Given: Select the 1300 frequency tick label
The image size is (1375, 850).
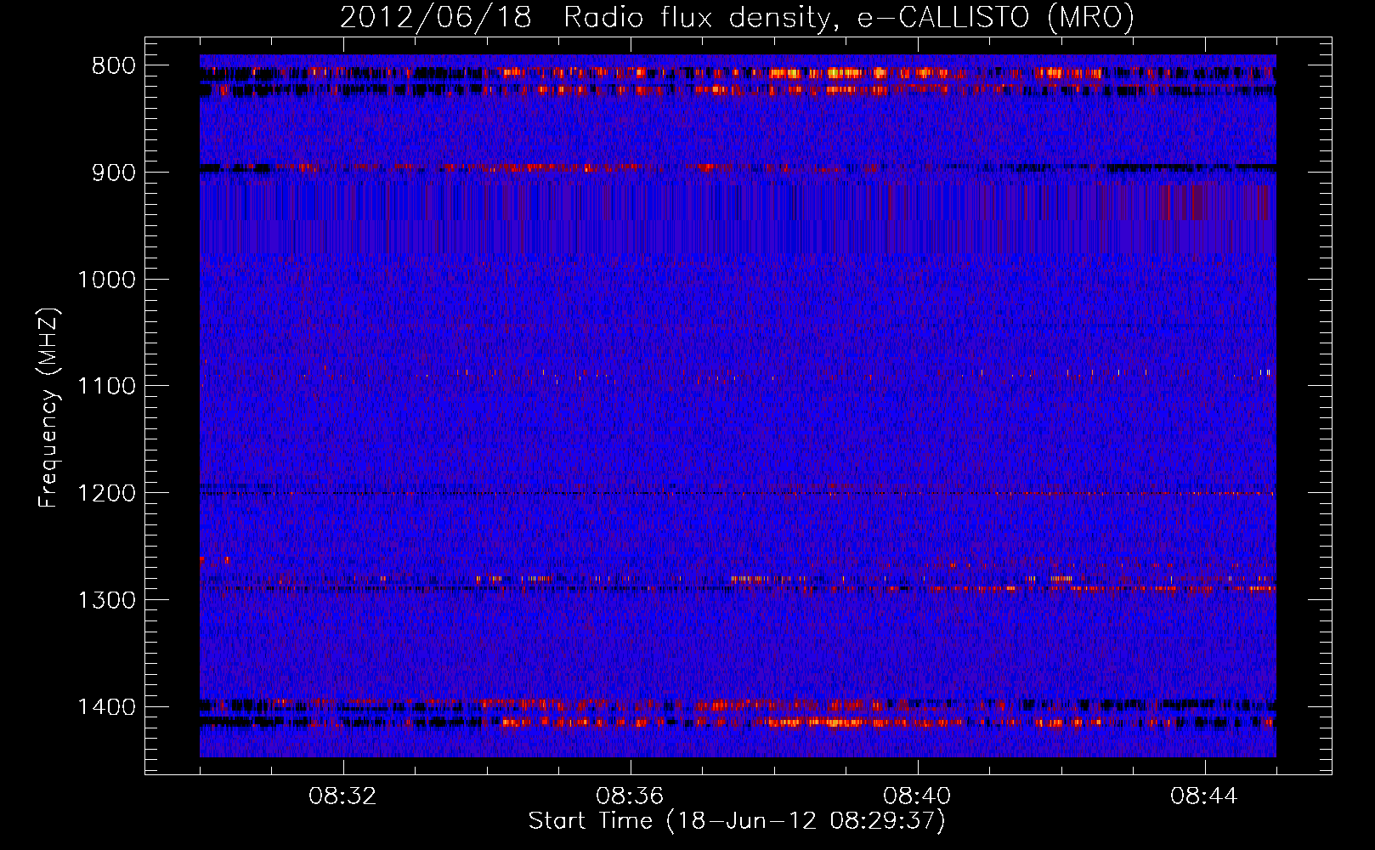Looking at the screenshot, I should (x=107, y=601).
